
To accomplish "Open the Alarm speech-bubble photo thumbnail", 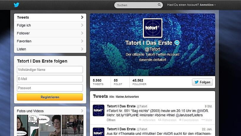I will (x=50, y=125).
